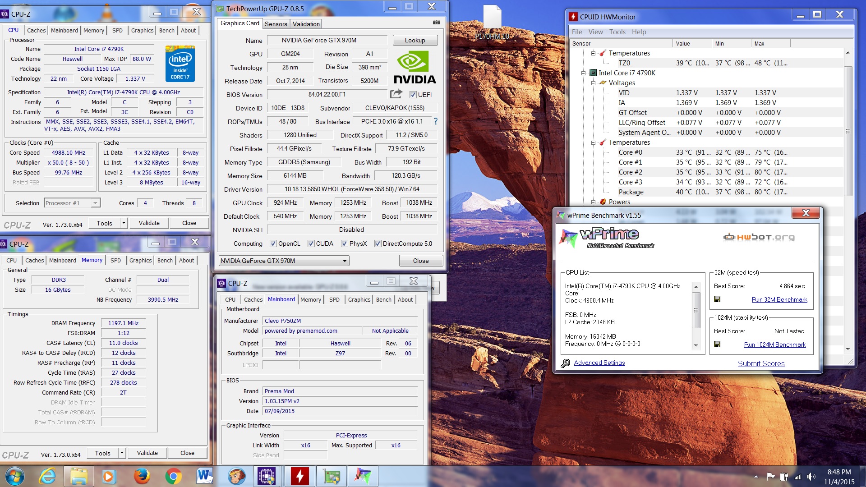Switch to Sensors tab in GPU-Z

click(276, 24)
